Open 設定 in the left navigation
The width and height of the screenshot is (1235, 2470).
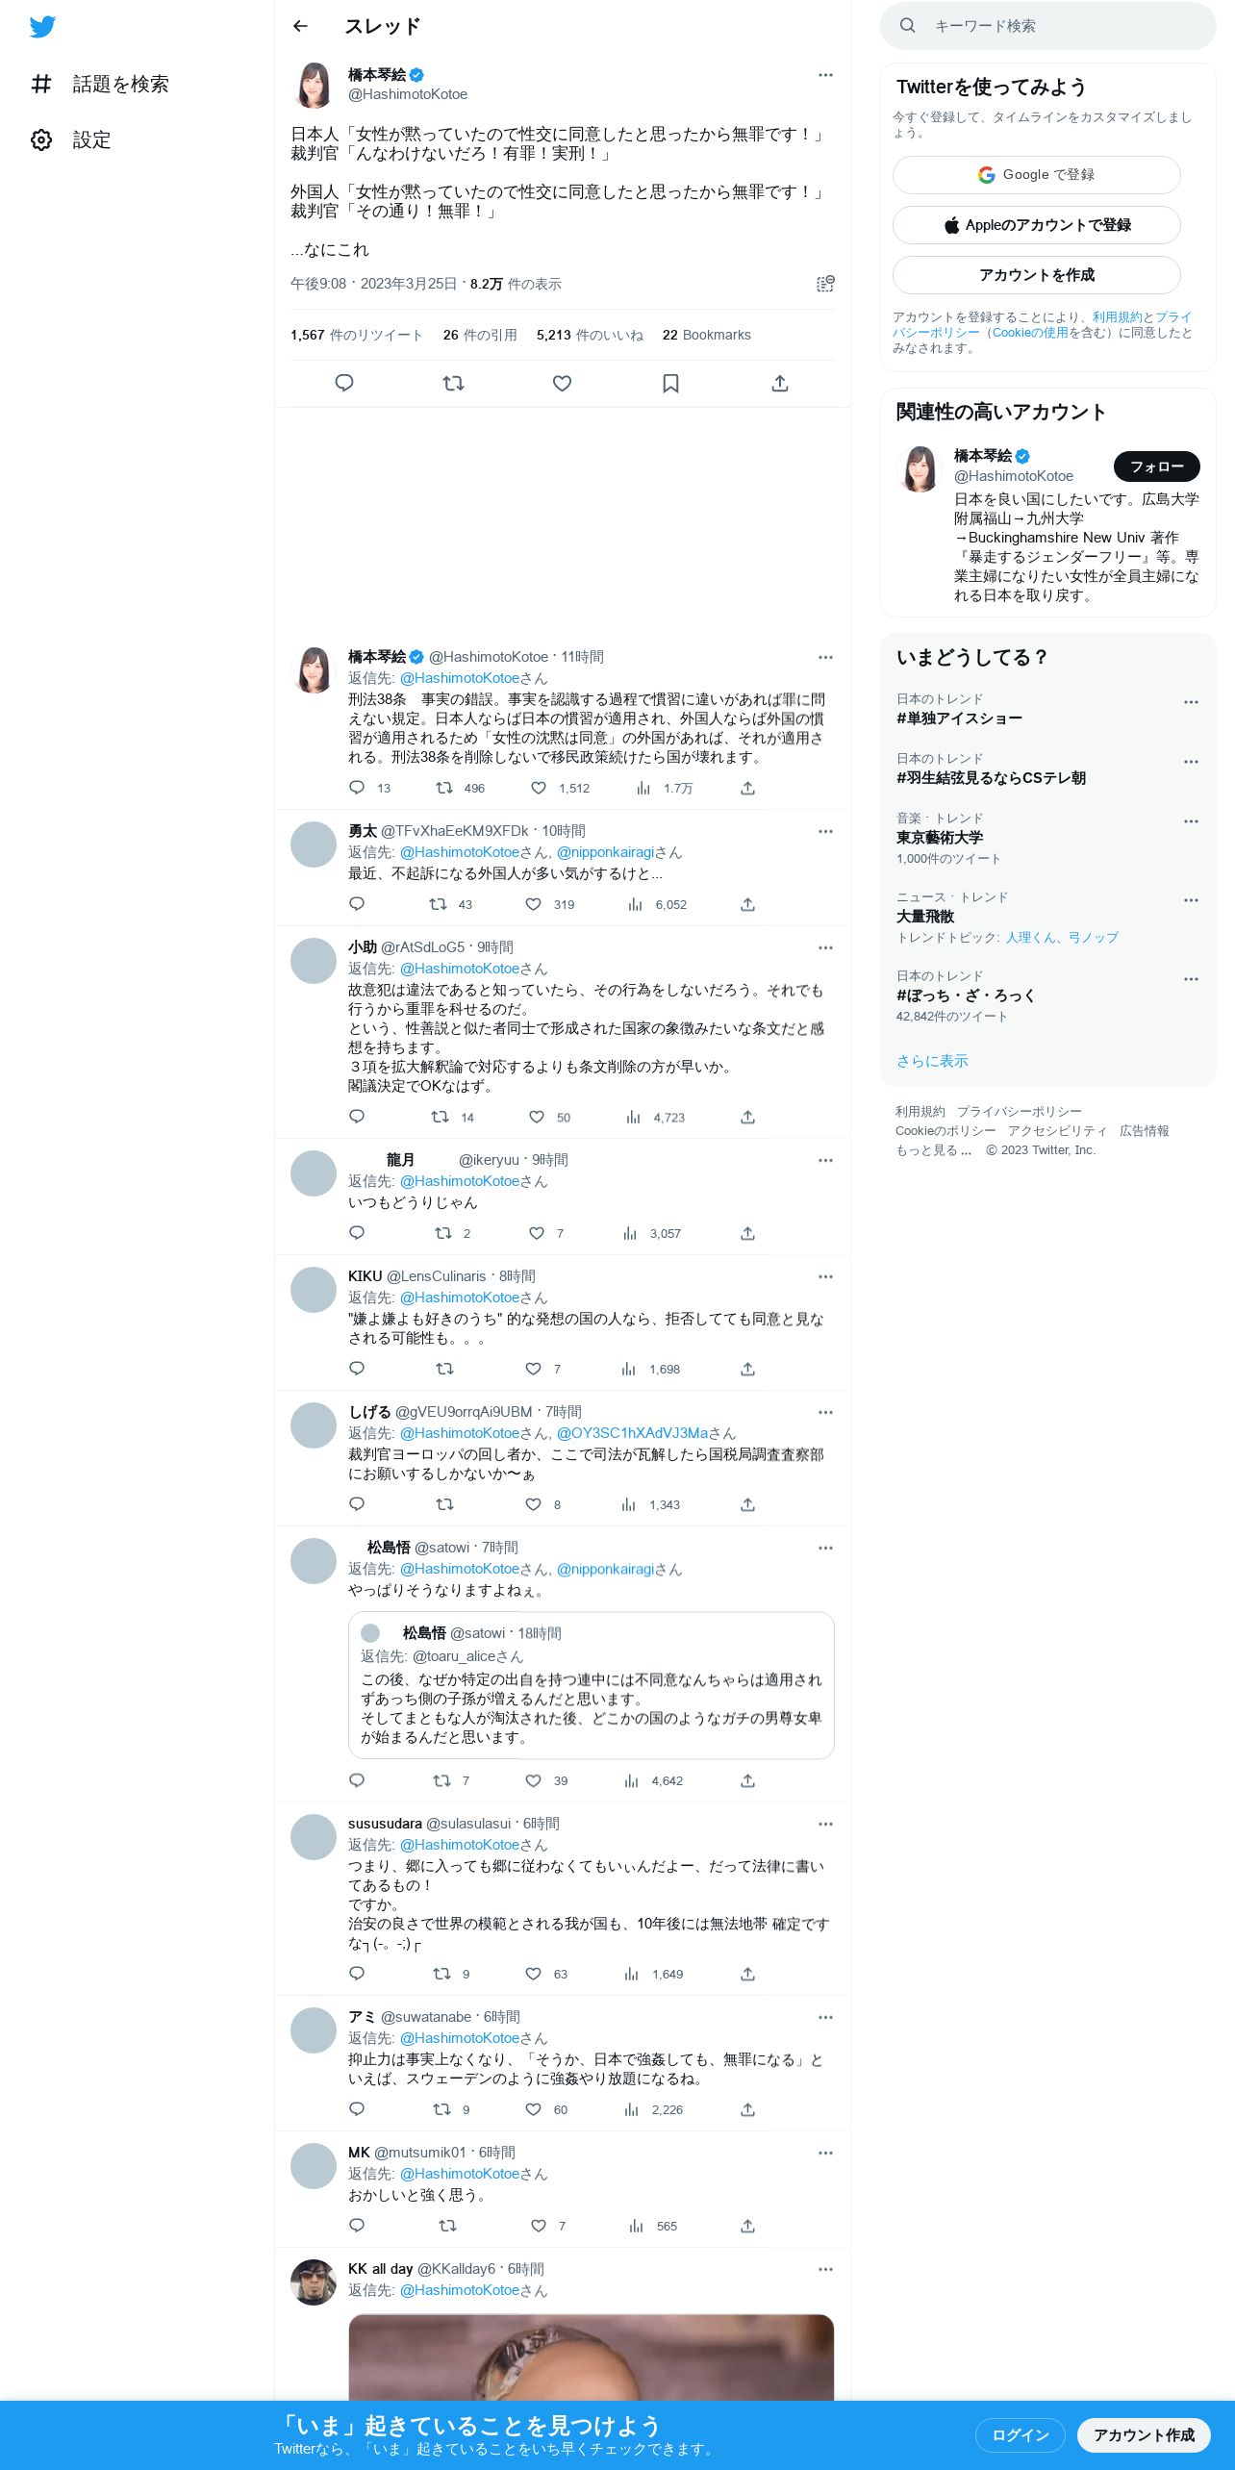(71, 139)
